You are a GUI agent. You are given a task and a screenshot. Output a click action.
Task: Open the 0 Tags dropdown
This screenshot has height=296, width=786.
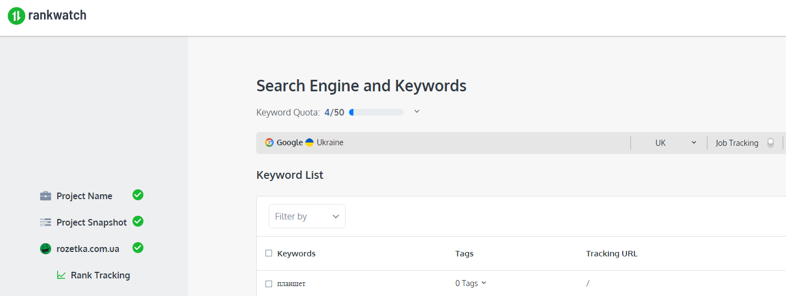click(471, 283)
